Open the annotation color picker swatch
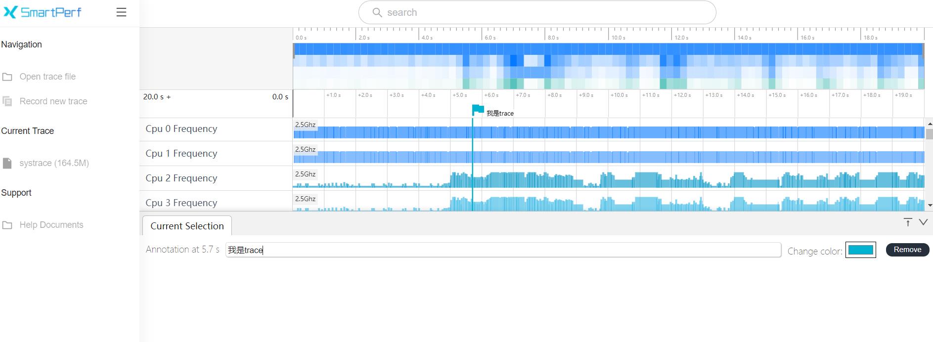The height and width of the screenshot is (342, 933). click(x=860, y=250)
